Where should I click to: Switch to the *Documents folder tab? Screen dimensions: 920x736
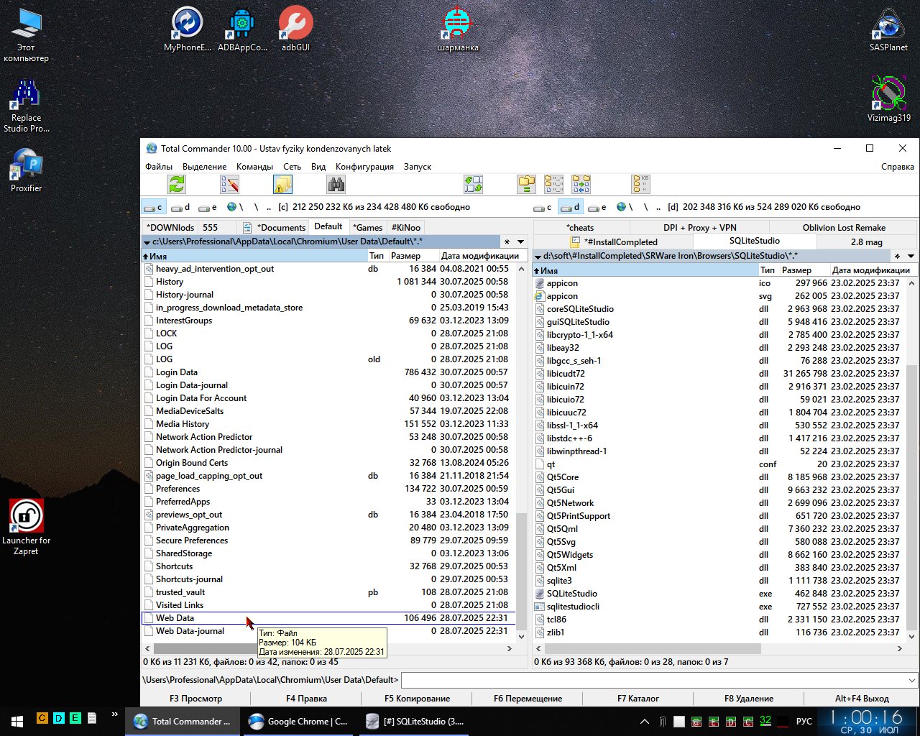(x=281, y=228)
